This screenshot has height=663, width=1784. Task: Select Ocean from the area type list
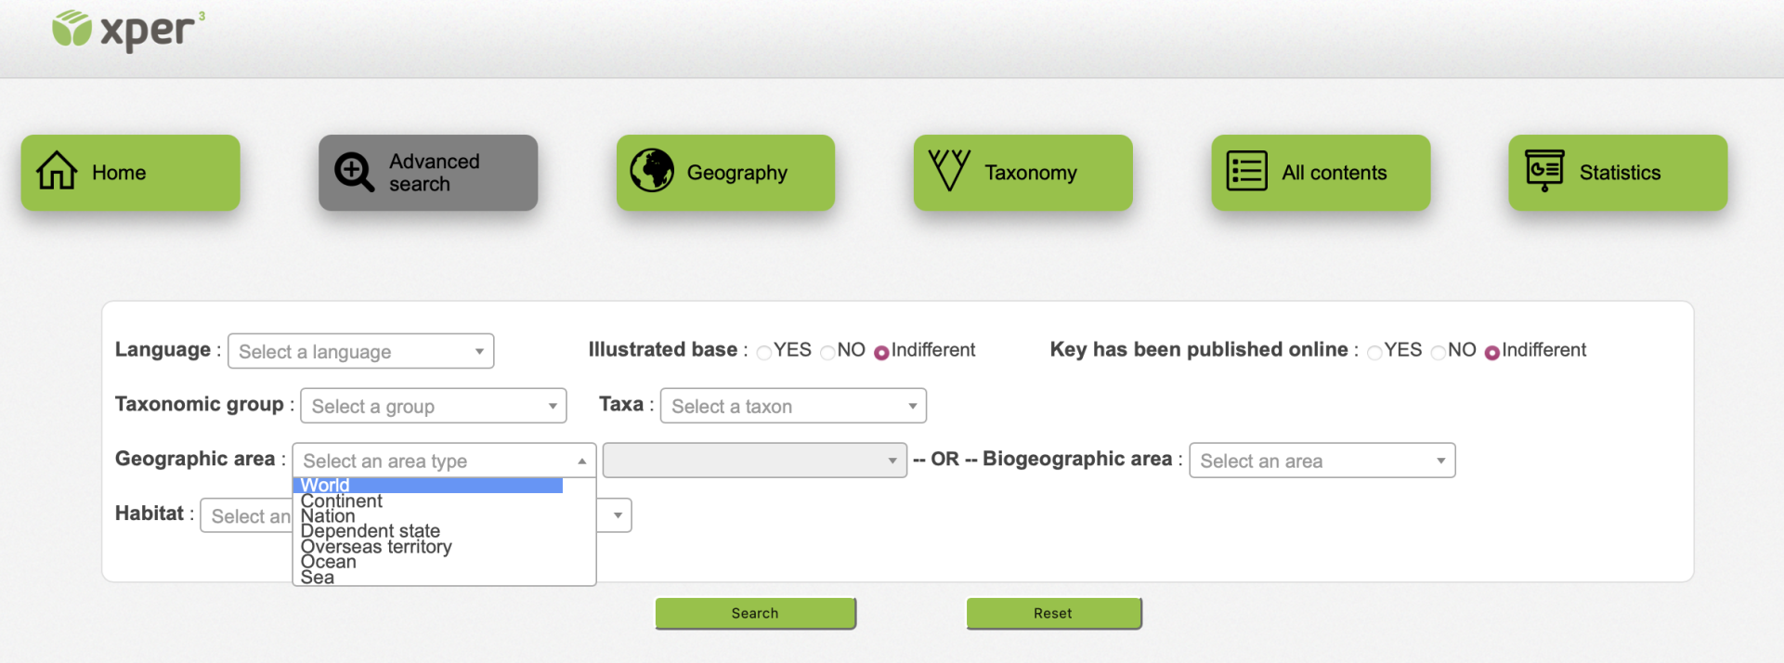[329, 562]
